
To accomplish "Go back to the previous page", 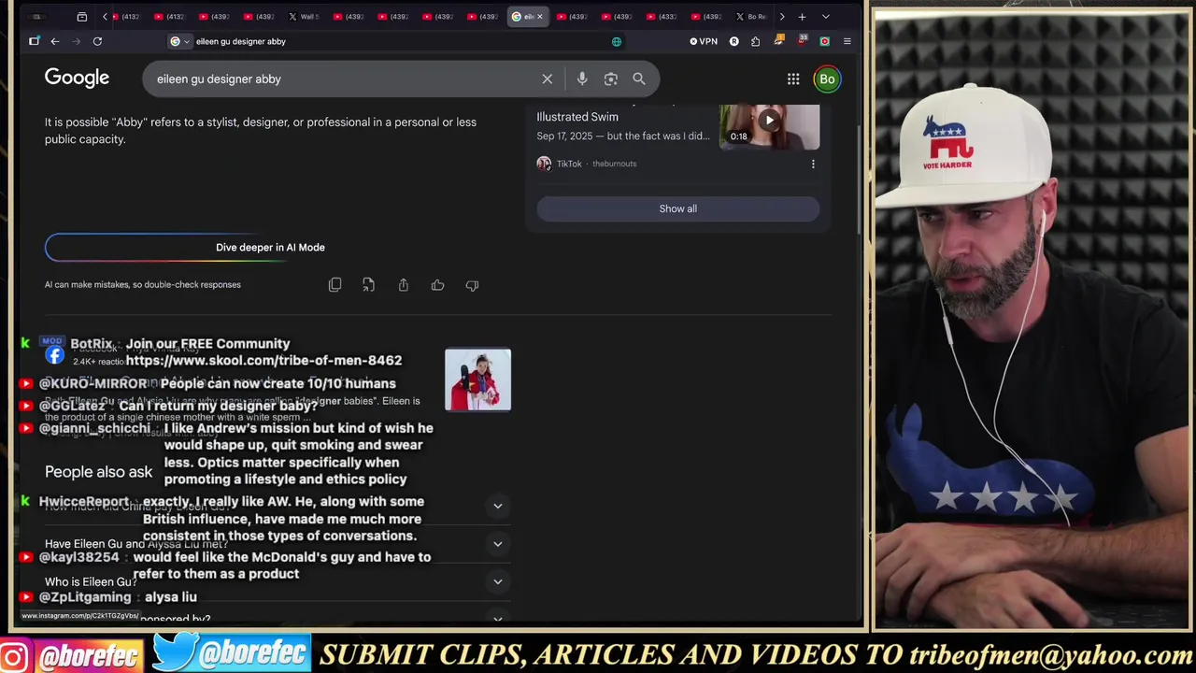I will tap(55, 41).
